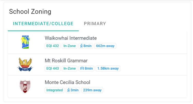Click the EQI 443 badge
The image size is (193, 104).
pyautogui.click(x=52, y=68)
